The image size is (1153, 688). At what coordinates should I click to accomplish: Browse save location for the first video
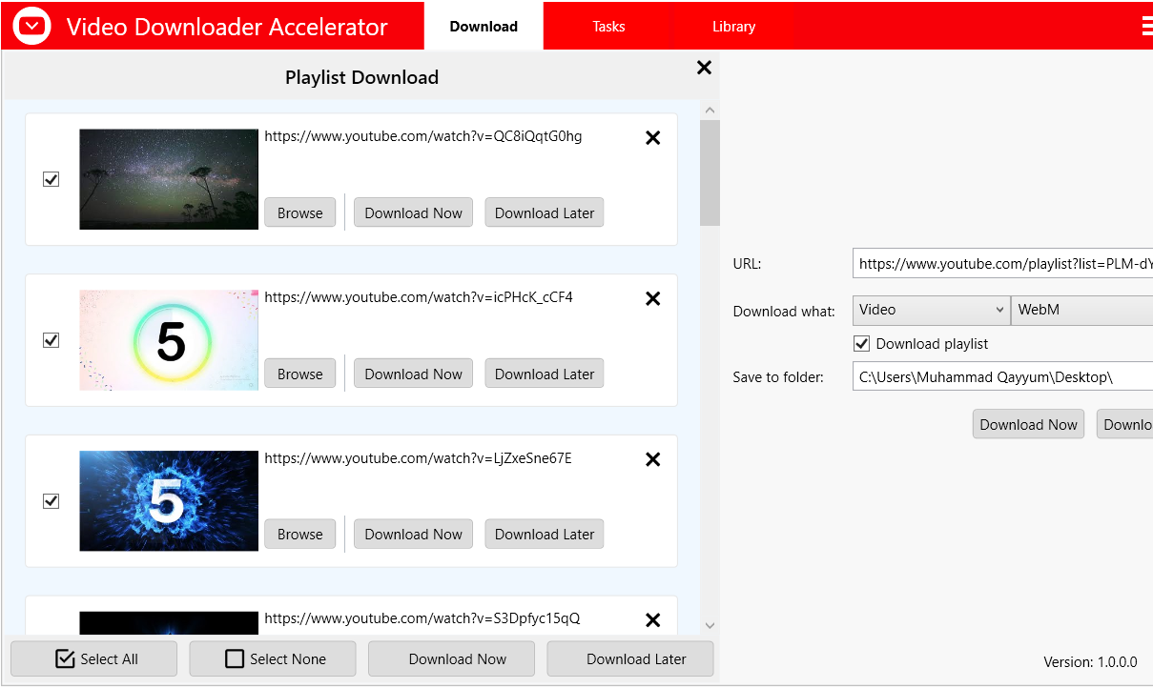tap(299, 212)
